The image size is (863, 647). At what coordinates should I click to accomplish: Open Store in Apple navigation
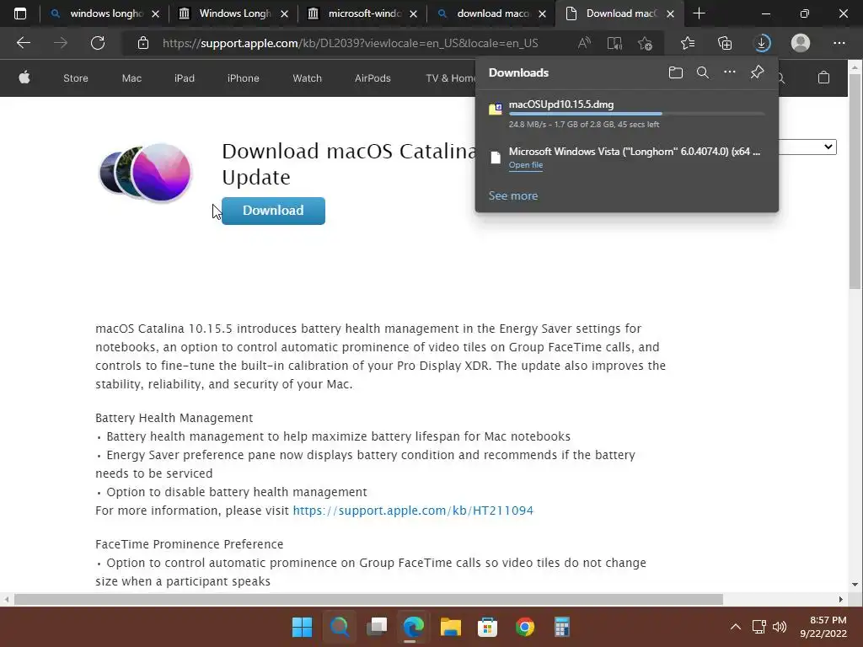[x=75, y=78]
